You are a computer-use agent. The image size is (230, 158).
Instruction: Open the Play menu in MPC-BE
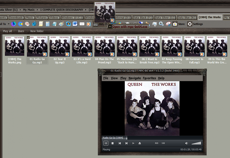click(123, 78)
